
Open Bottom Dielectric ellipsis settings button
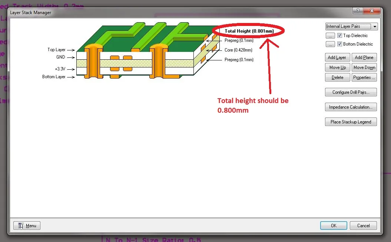330,44
